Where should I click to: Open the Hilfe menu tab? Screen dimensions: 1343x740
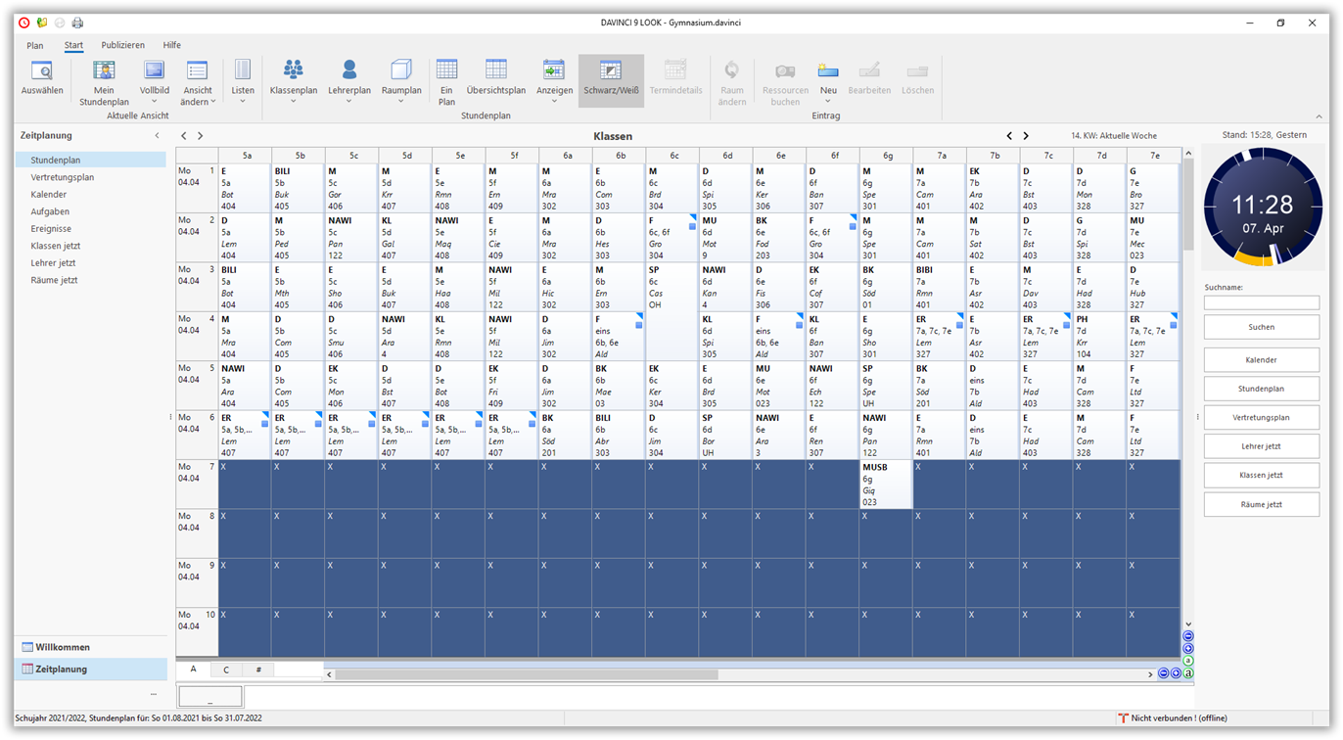click(171, 45)
